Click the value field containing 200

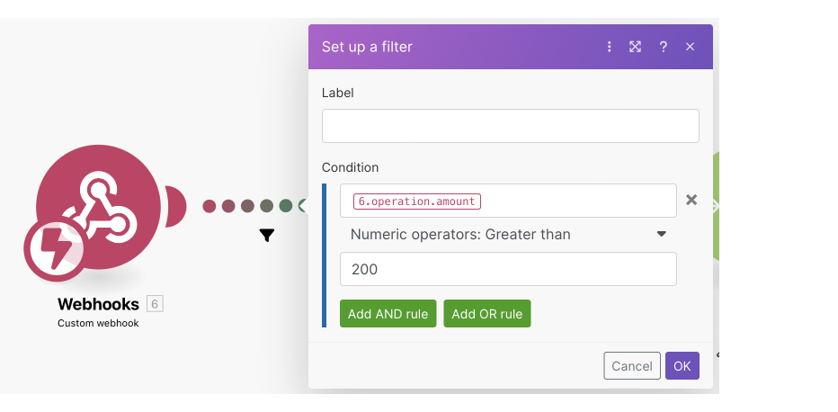point(508,269)
